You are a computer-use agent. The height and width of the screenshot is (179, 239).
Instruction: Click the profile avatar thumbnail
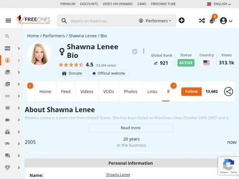pyautogui.click(x=39, y=54)
